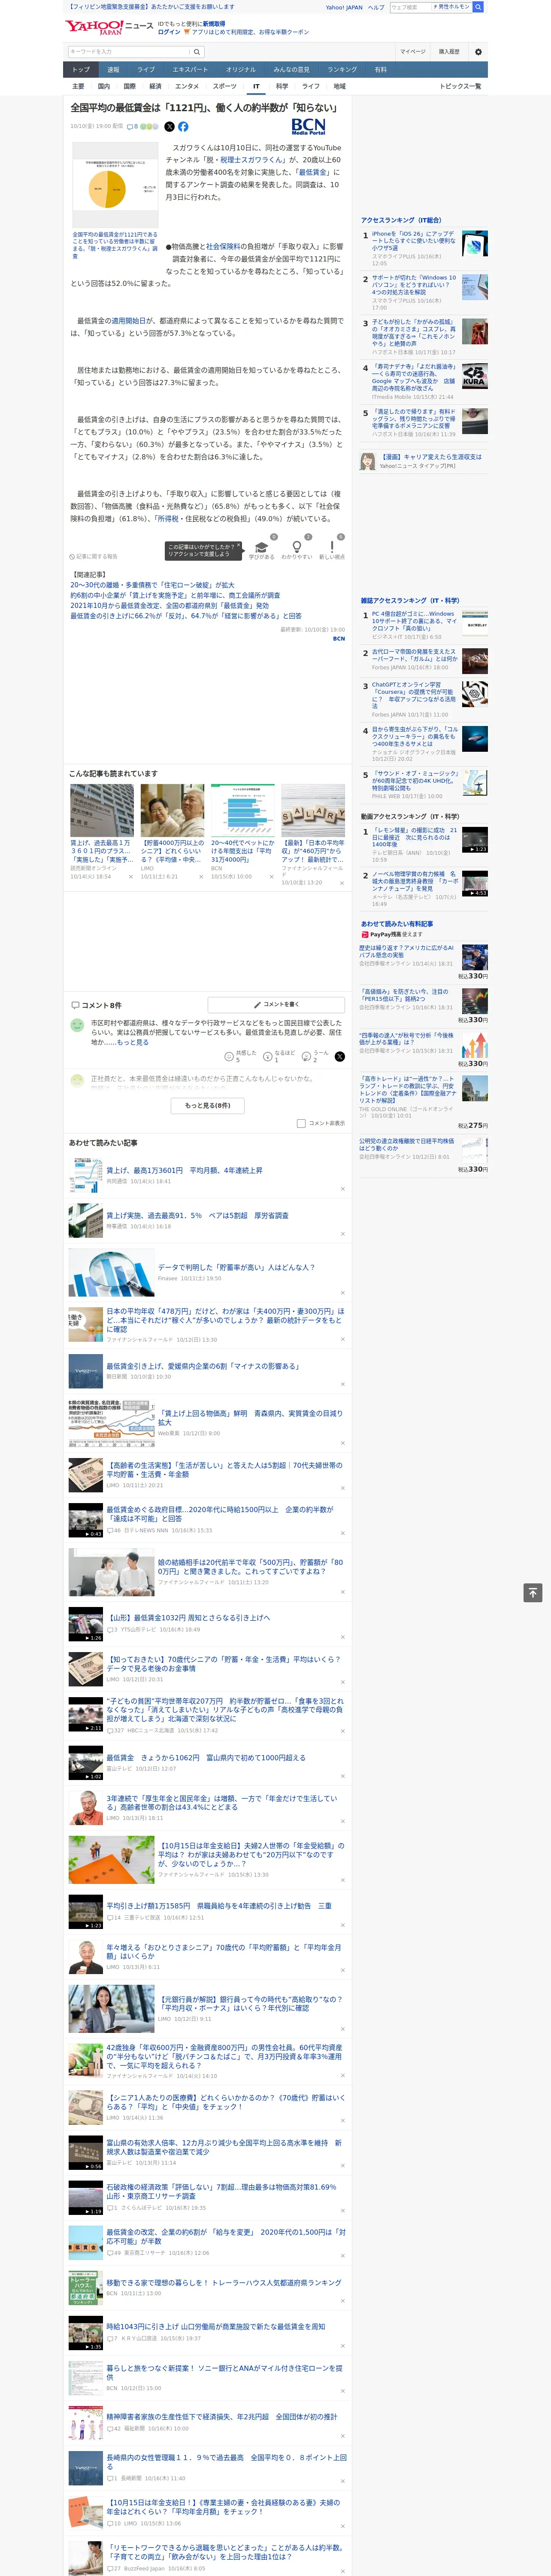Click the blue web search magnifier button
This screenshot has width=551, height=2576.
click(x=478, y=7)
